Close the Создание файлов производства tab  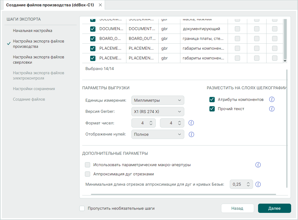tap(100, 5)
